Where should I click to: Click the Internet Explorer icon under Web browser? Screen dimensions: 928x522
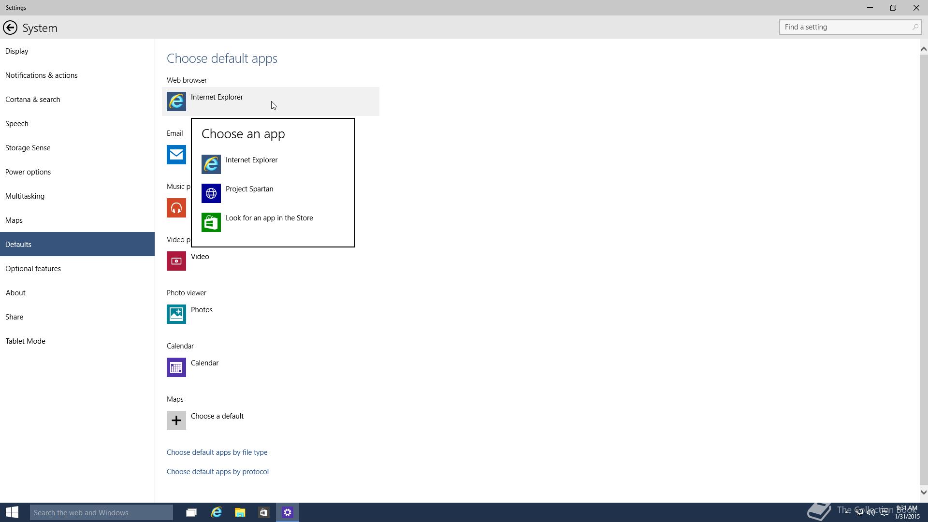(x=176, y=101)
